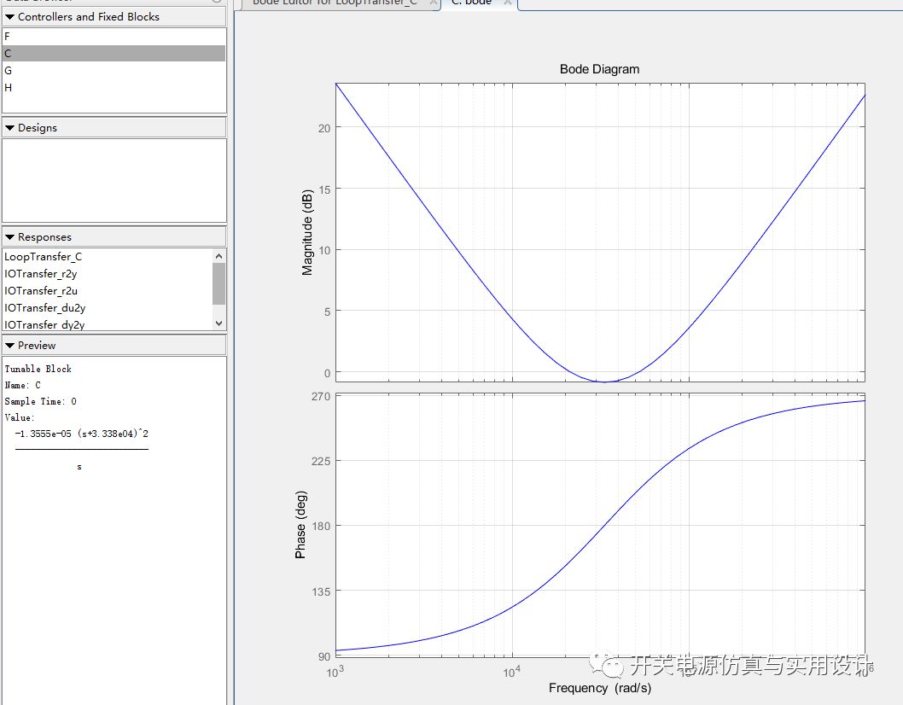Viewport: 903px width, 705px height.
Task: Click the 135 tick on phase axis
Action: pyautogui.click(x=322, y=591)
